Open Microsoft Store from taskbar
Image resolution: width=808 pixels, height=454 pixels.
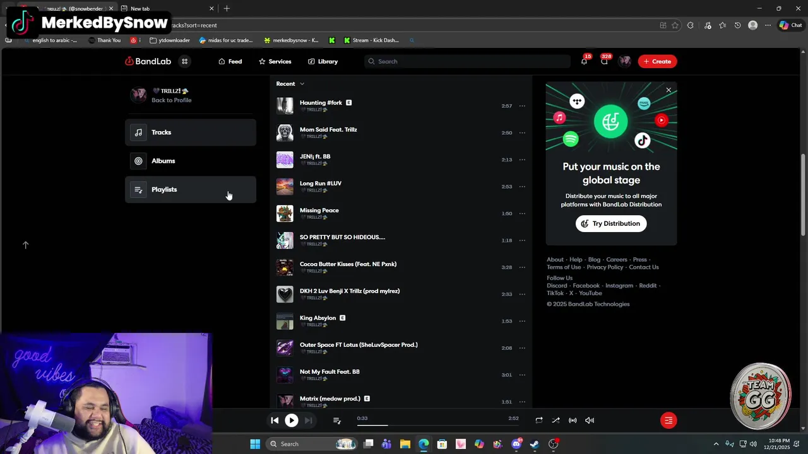(442, 444)
